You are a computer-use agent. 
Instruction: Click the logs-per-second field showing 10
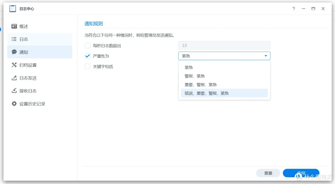pyautogui.click(x=224, y=45)
